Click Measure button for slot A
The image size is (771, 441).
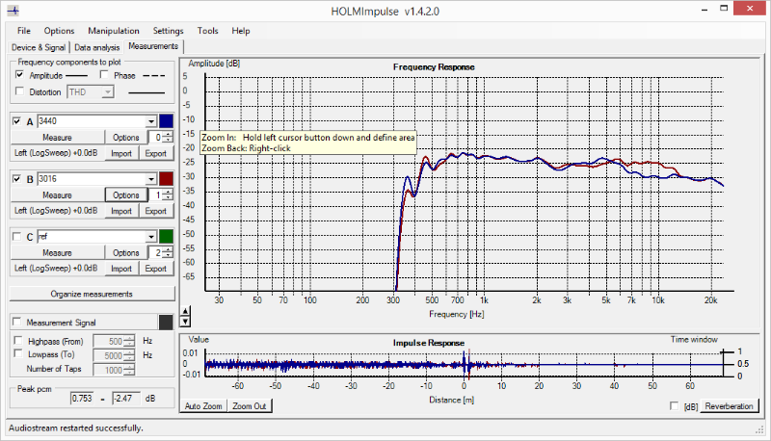(x=57, y=138)
